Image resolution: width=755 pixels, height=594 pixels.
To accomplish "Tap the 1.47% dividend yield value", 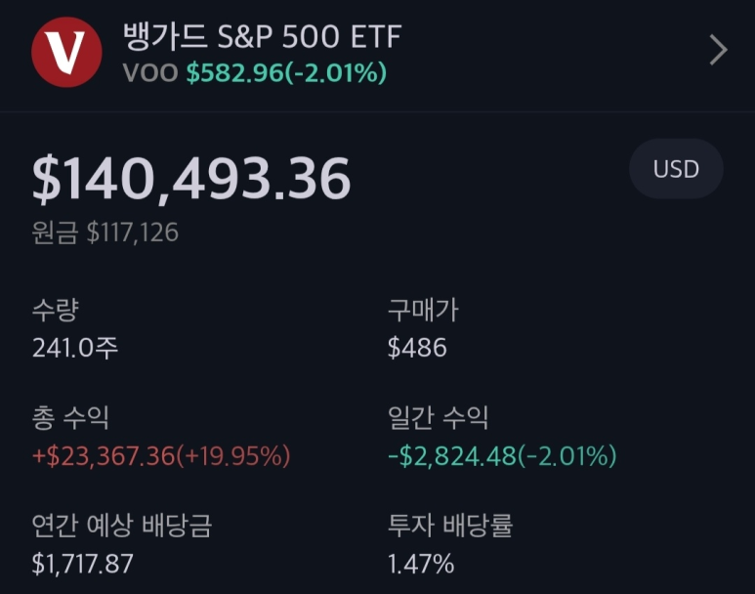I will pyautogui.click(x=421, y=564).
